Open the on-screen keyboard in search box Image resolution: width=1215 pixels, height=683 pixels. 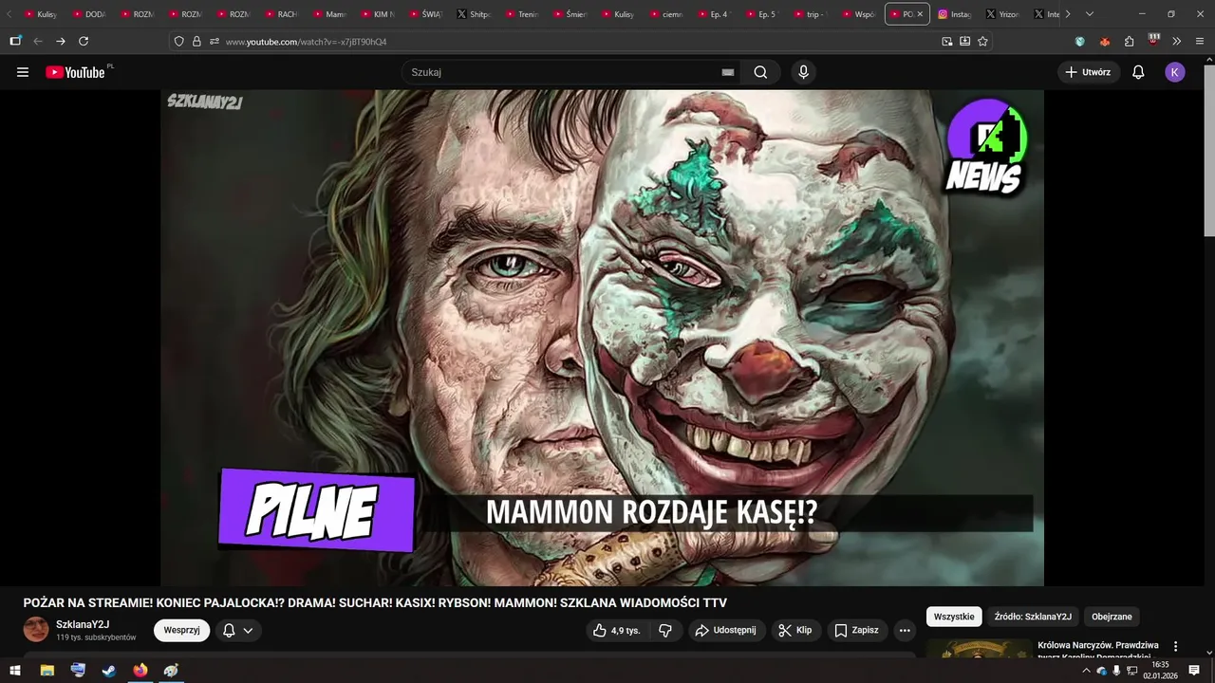click(728, 72)
